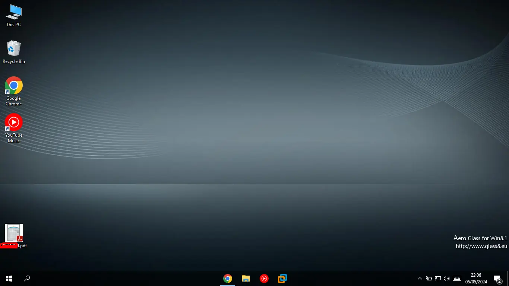The height and width of the screenshot is (286, 509).
Task: Open the volume speaker icon
Action: pos(447,279)
